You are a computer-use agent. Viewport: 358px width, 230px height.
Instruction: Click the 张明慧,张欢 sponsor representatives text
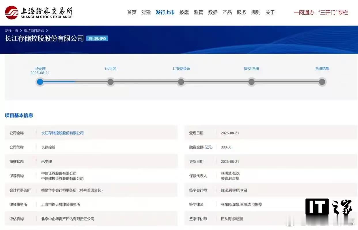pos(230,173)
